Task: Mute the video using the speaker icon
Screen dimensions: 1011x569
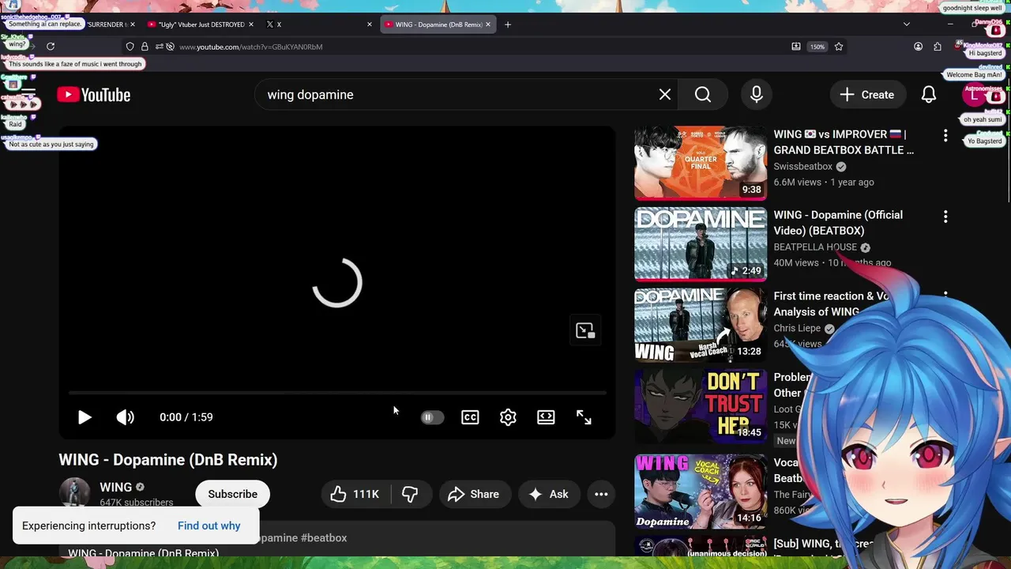Action: tap(126, 417)
